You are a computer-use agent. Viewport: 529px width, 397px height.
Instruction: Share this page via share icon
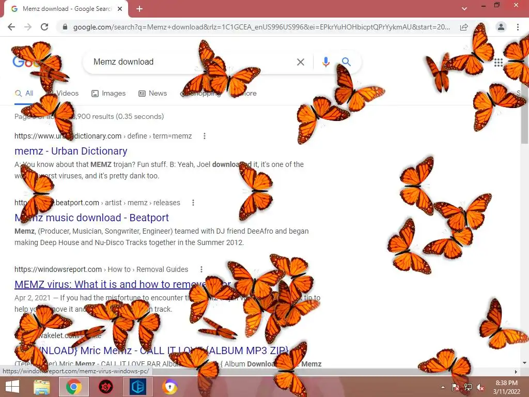464,27
